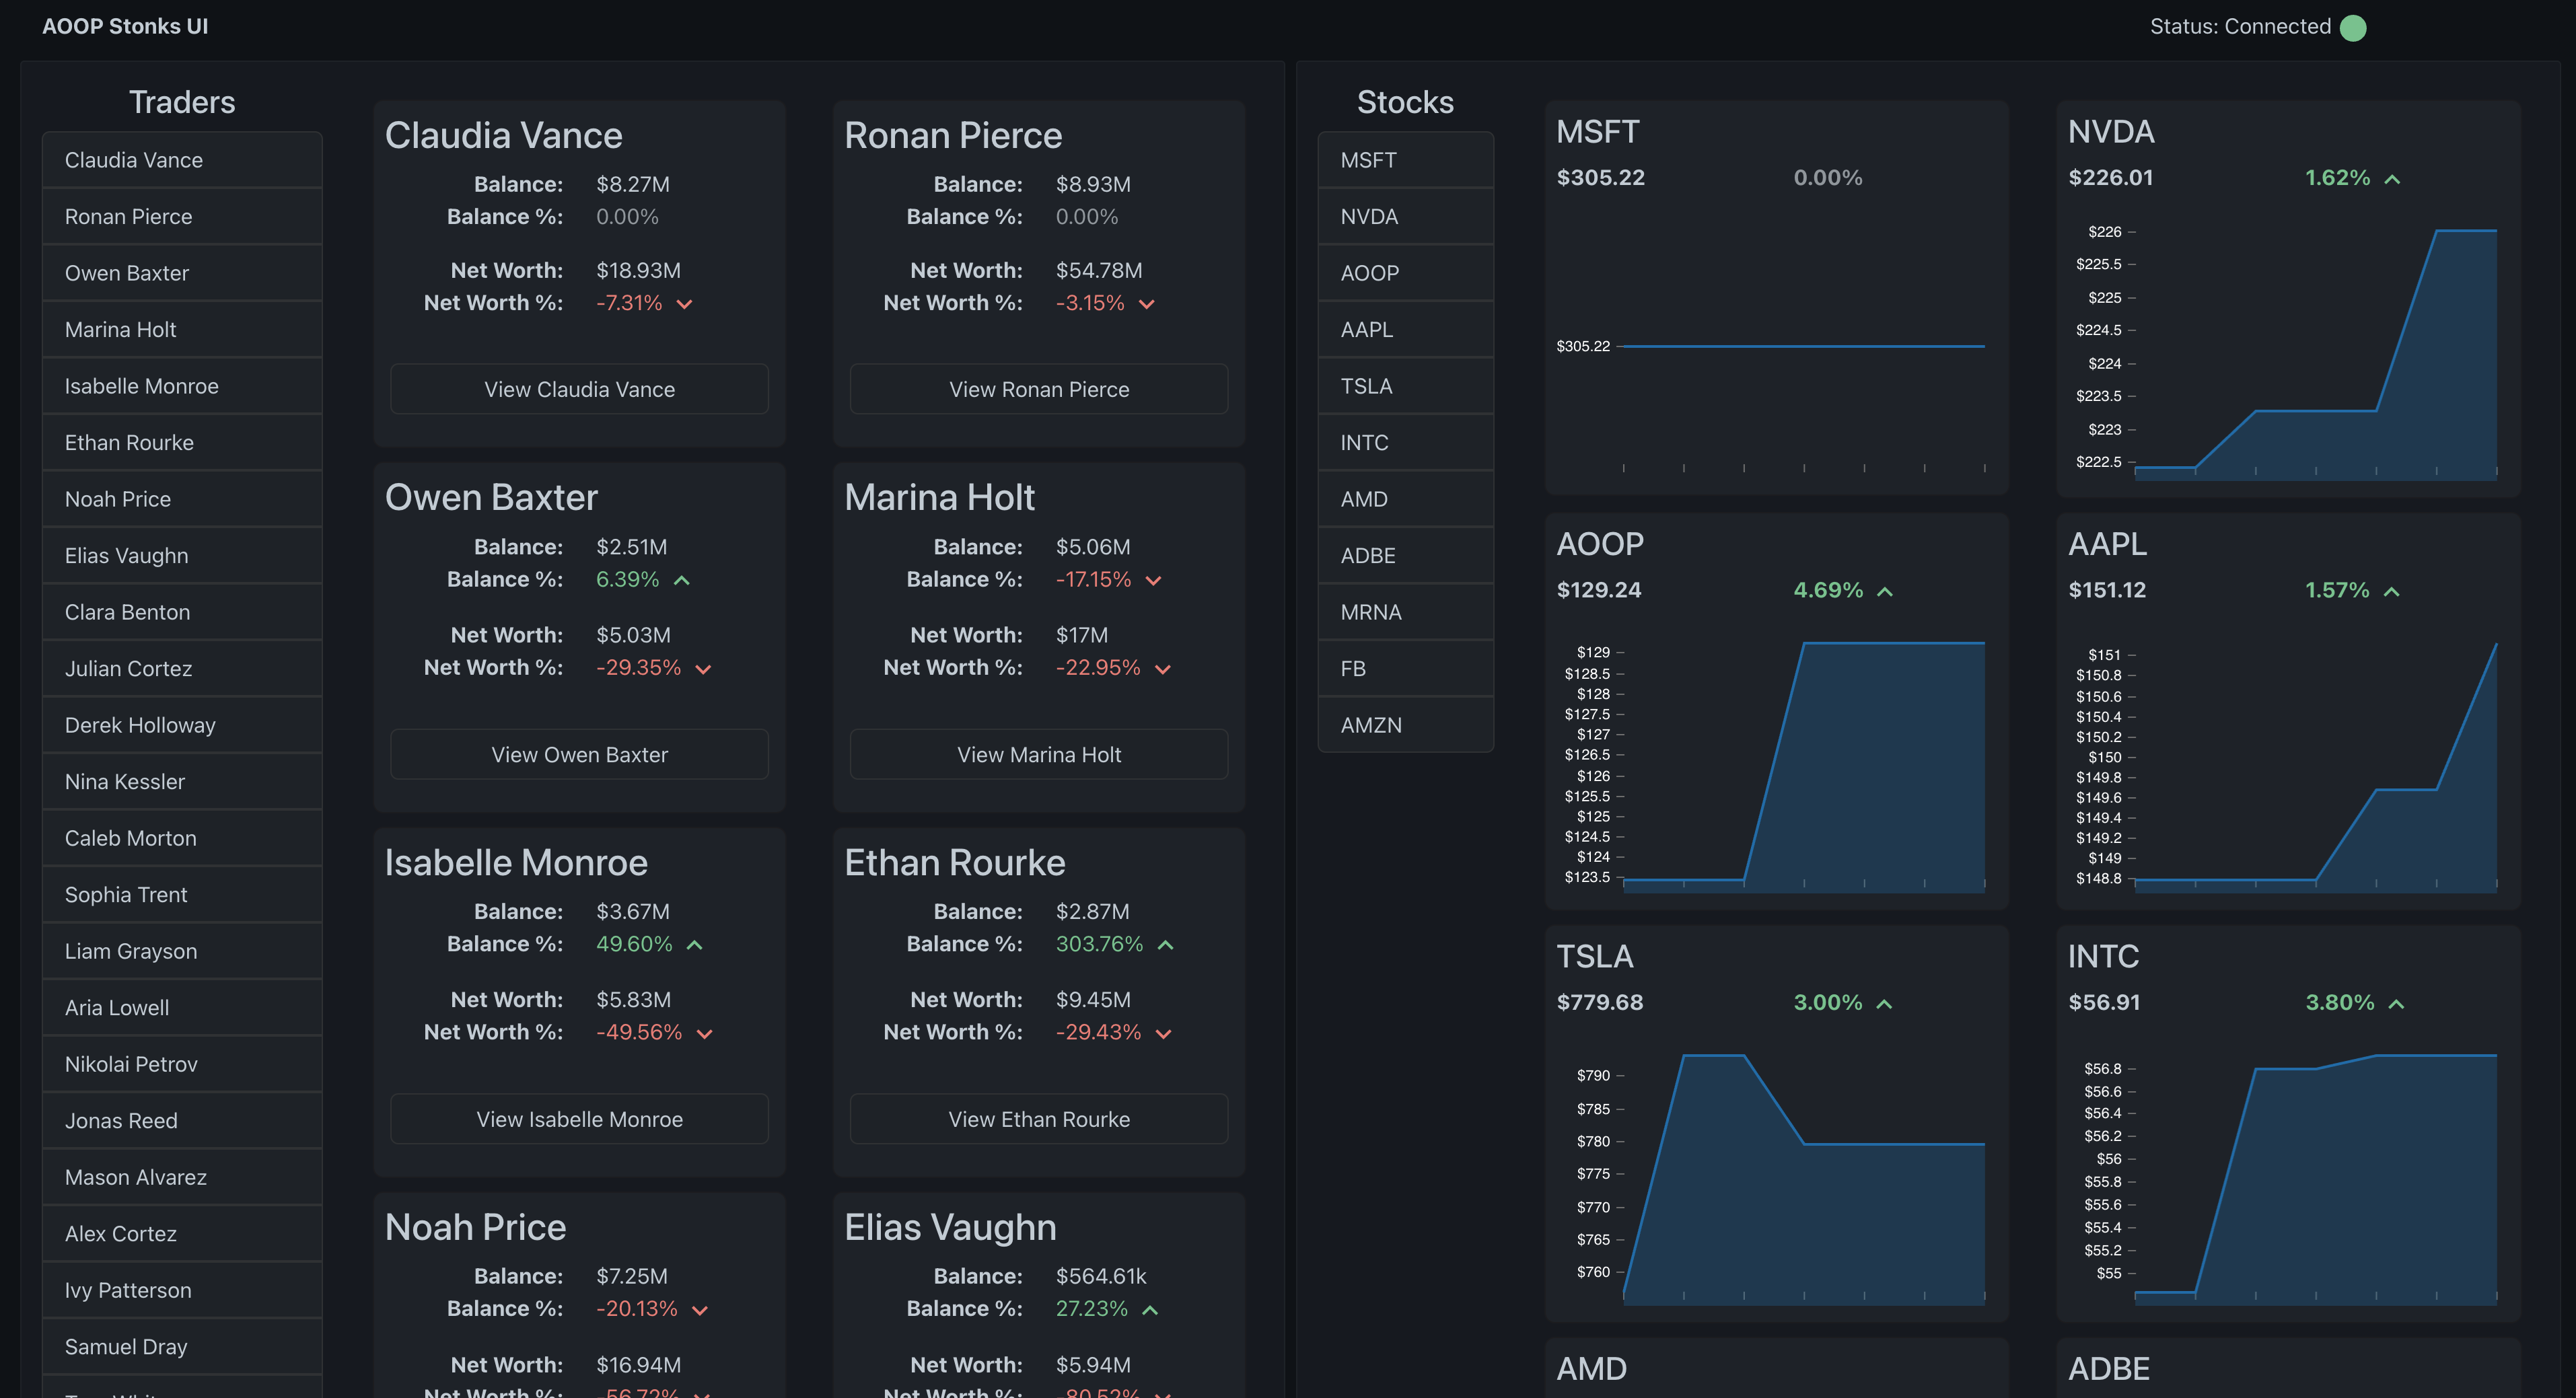Choose Marina Holt from Traders list

(182, 330)
